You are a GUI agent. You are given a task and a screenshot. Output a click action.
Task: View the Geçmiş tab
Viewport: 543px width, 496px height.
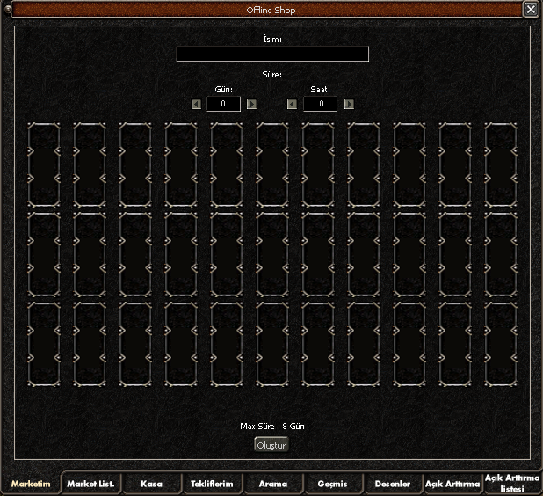pos(332,484)
